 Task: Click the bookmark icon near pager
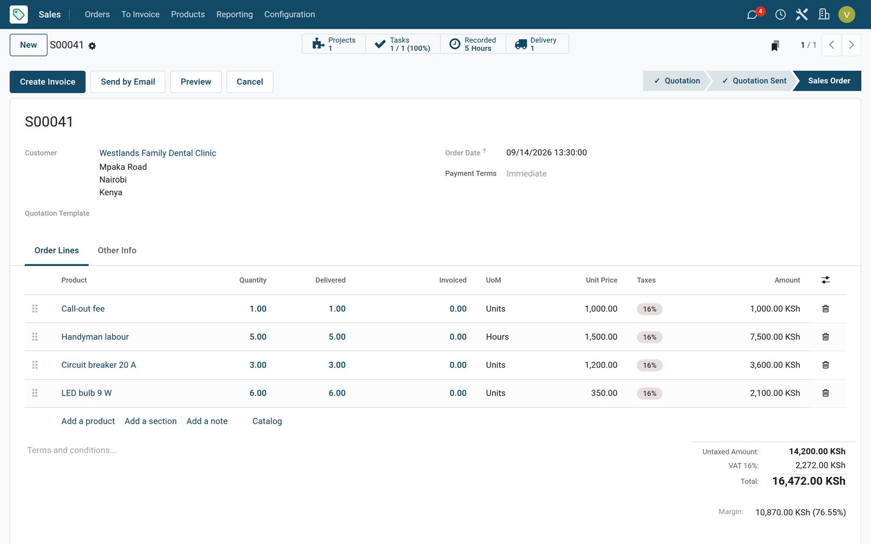[775, 45]
